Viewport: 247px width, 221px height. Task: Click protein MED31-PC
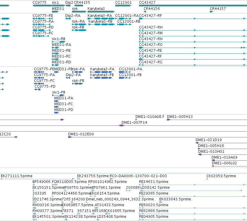coord(56,107)
